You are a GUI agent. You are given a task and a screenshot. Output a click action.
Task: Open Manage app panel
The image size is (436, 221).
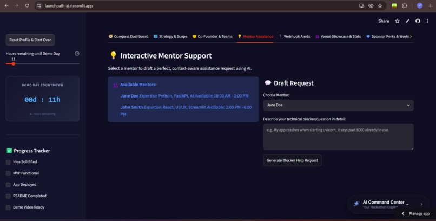417,214
